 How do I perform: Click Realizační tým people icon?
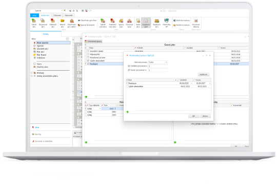click(x=156, y=21)
